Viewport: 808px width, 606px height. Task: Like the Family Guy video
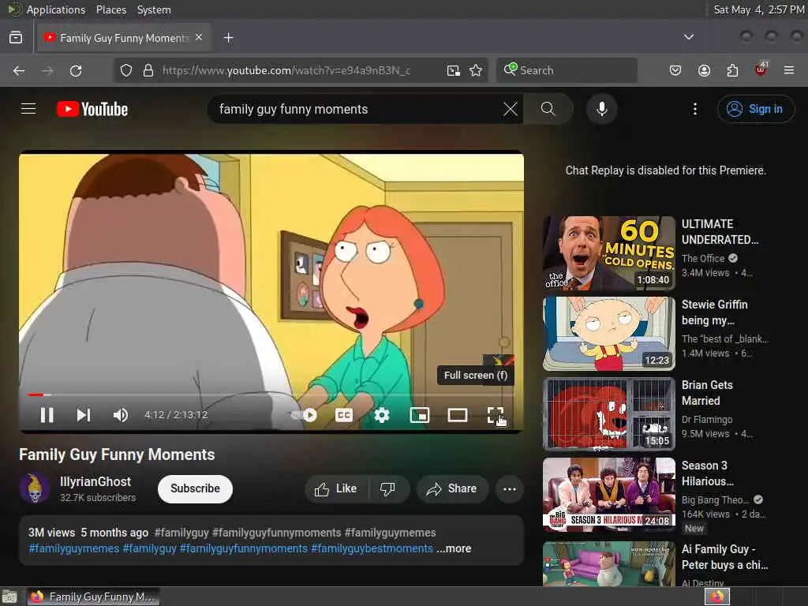click(x=336, y=488)
